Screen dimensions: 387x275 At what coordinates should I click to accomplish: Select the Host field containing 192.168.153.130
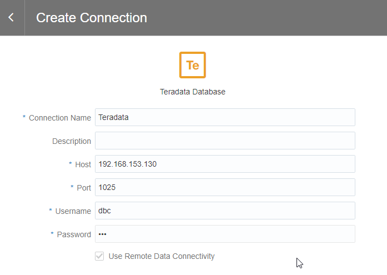tap(225, 164)
